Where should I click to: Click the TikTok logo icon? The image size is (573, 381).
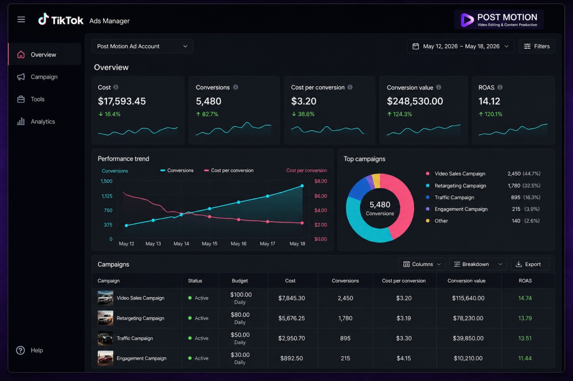[43, 19]
